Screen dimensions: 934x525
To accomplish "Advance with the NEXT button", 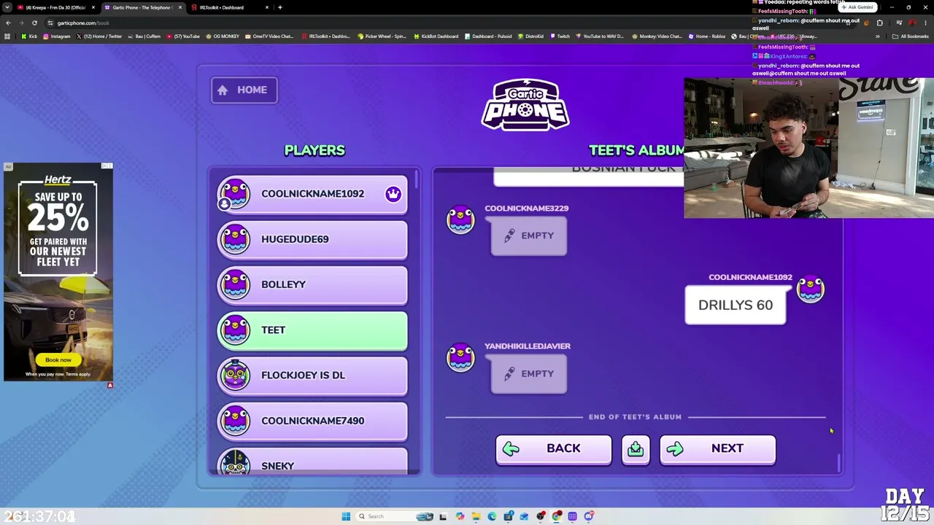I will pos(717,448).
